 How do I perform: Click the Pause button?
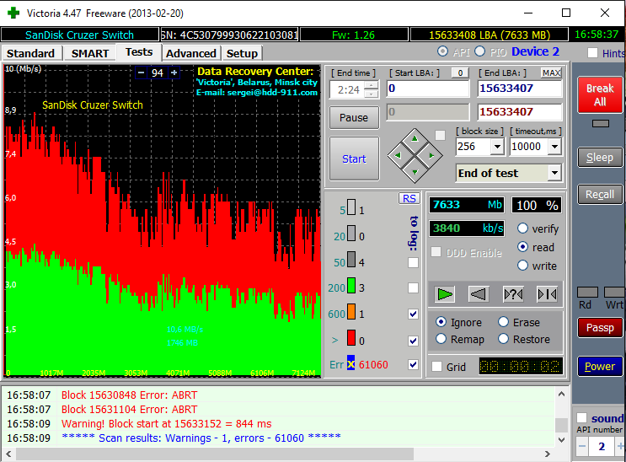pos(354,117)
